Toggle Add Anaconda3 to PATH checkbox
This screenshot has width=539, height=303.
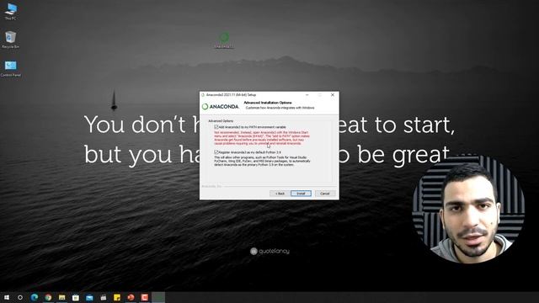point(216,127)
